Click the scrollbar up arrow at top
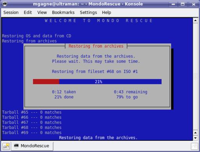Viewport: 200px width, 152px height. 195,20
